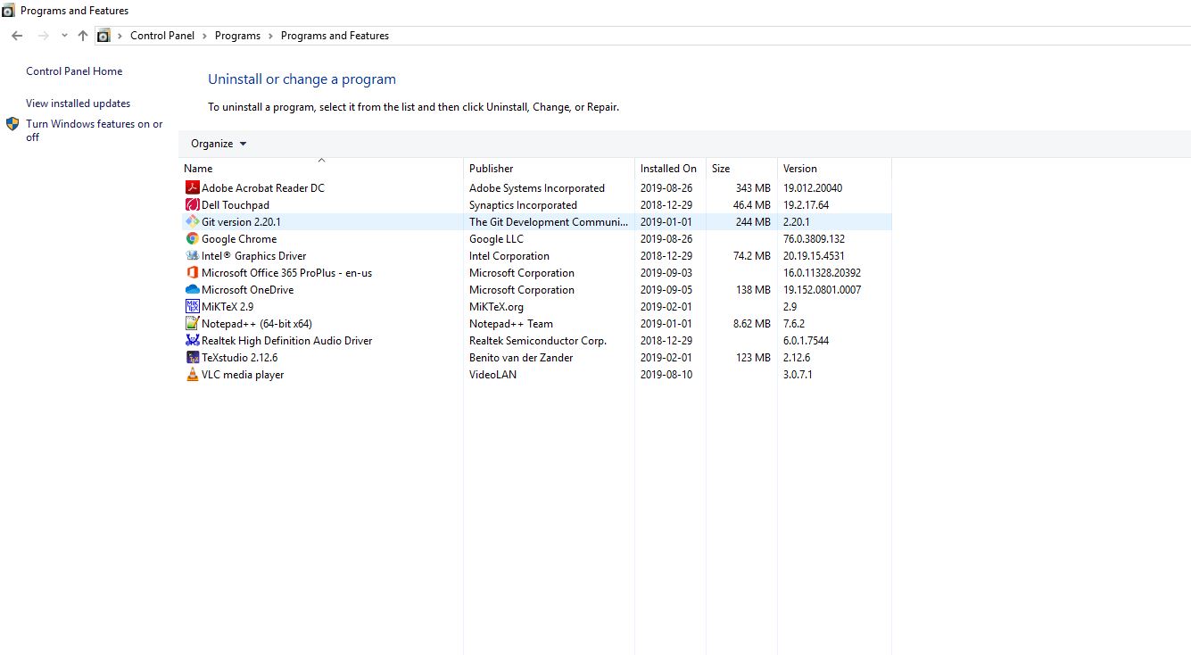
Task: Click publisher Synaptics Incorporated
Action: 523,204
